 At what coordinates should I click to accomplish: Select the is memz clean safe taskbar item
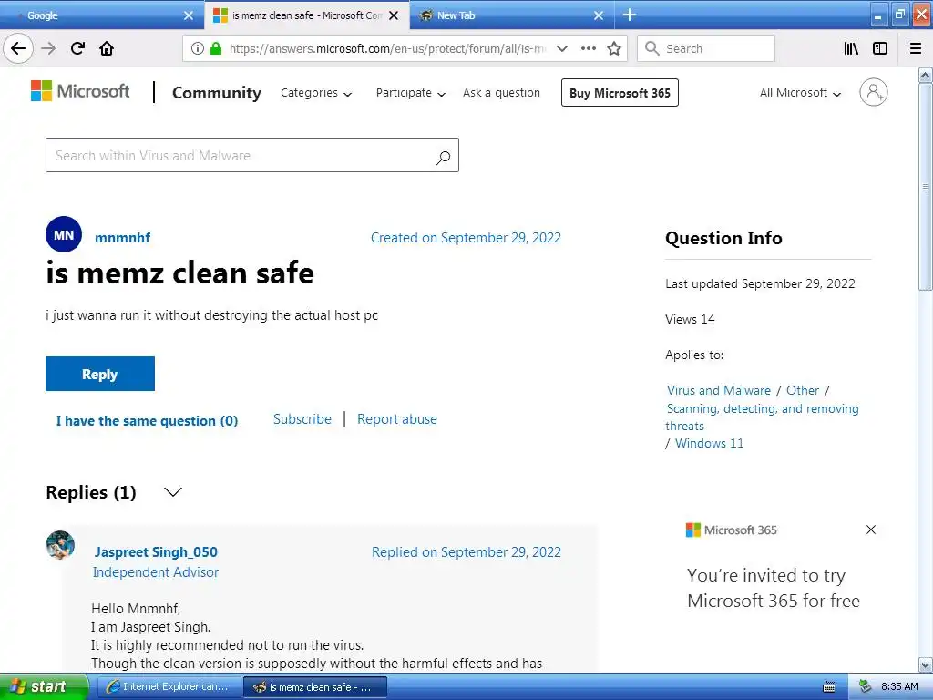coord(315,687)
